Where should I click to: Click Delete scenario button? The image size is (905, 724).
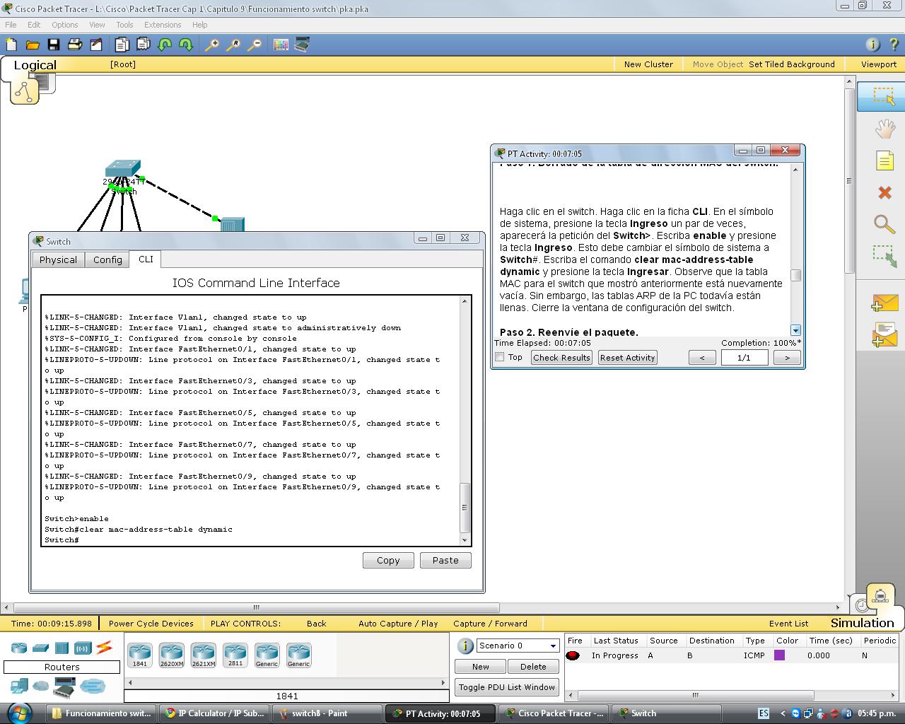pos(533,666)
